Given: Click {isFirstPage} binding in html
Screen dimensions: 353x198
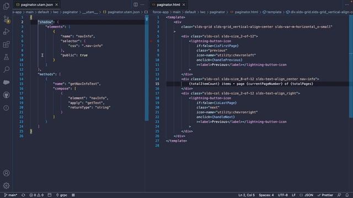Looking at the screenshot, I should click(226, 46).
